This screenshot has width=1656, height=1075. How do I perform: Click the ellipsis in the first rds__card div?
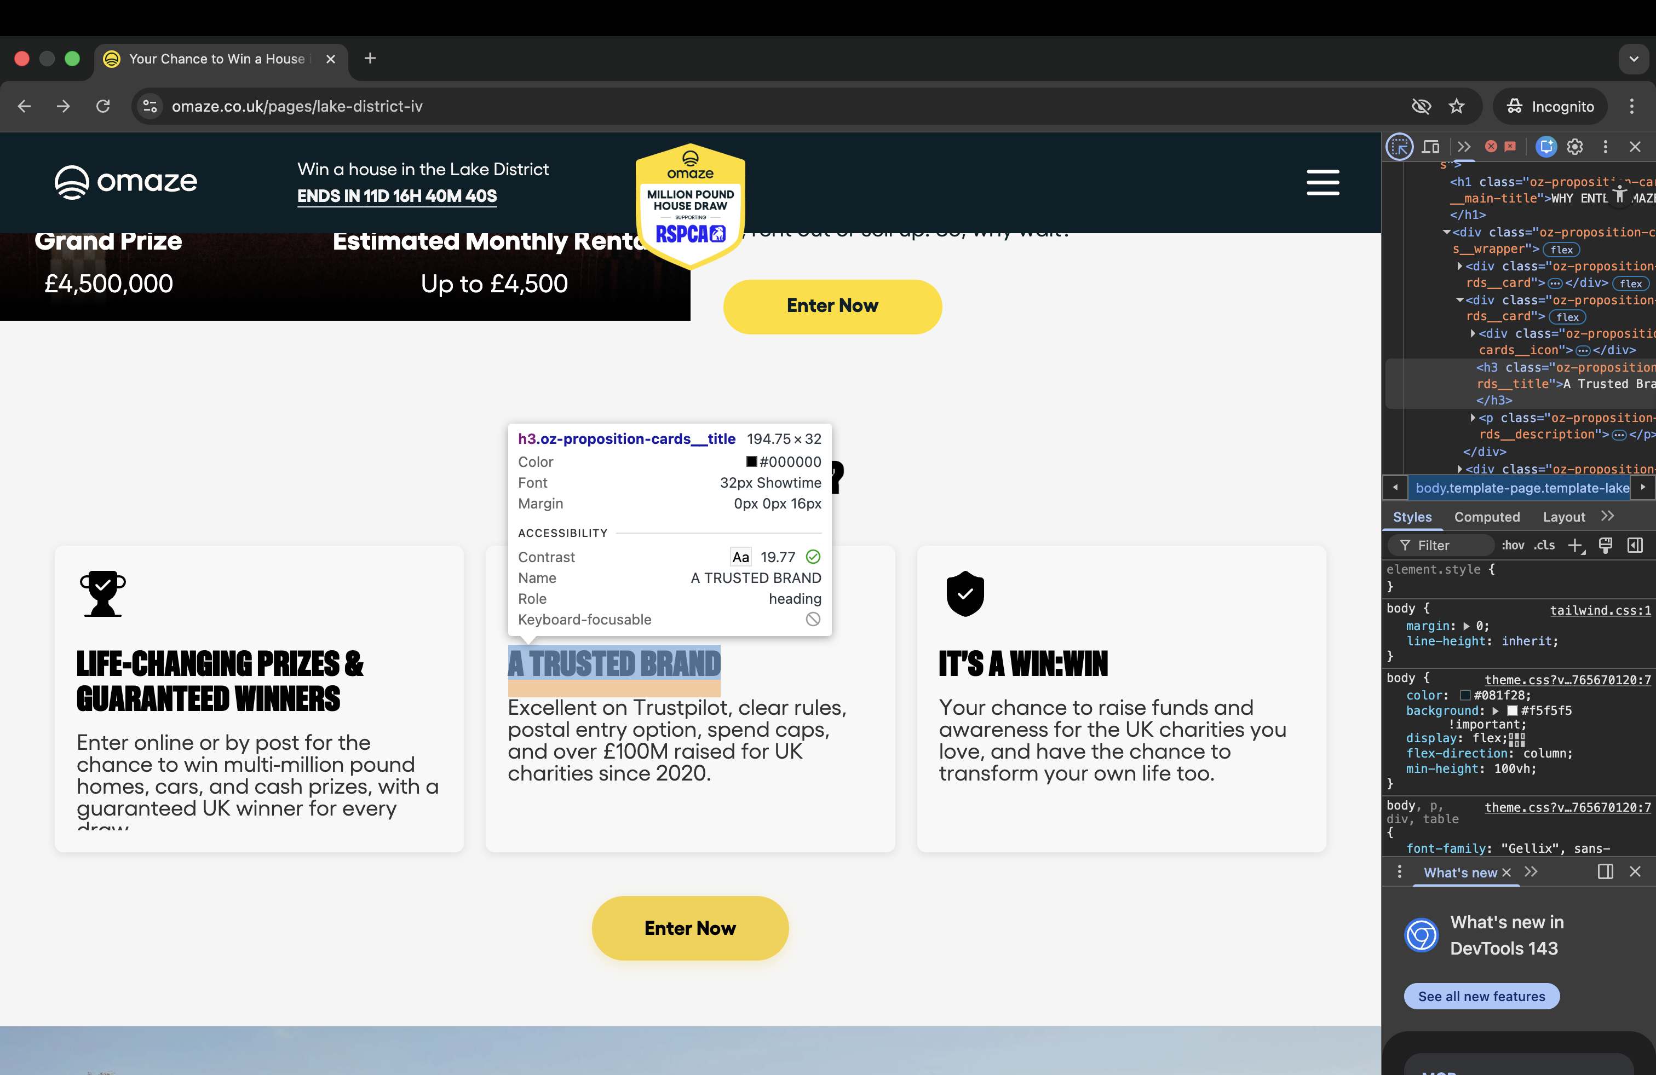(x=1554, y=284)
